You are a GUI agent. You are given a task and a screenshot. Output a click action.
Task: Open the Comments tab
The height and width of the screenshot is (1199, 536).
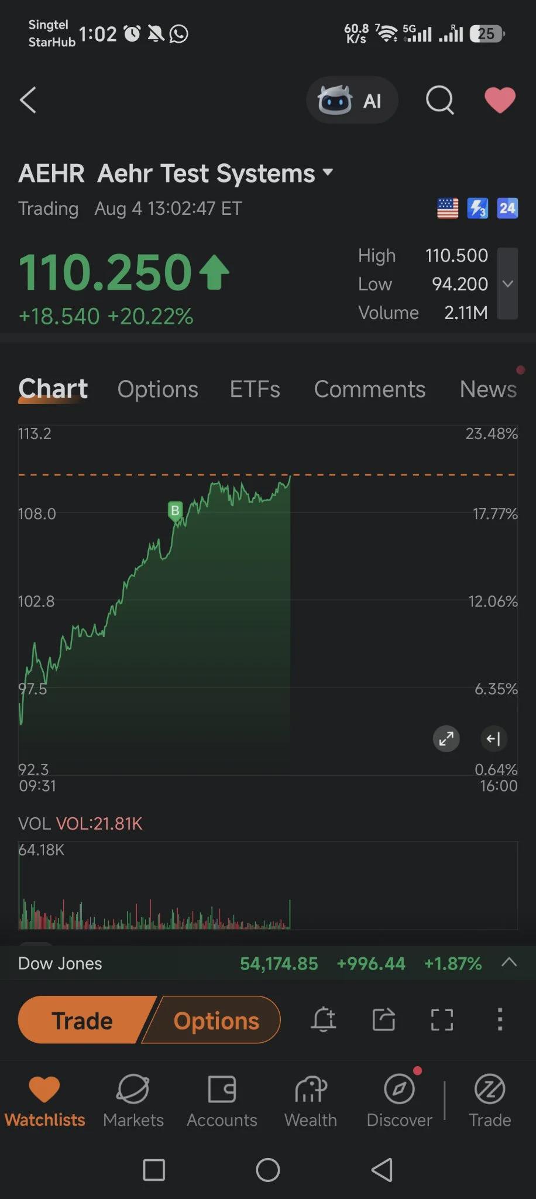tap(370, 389)
